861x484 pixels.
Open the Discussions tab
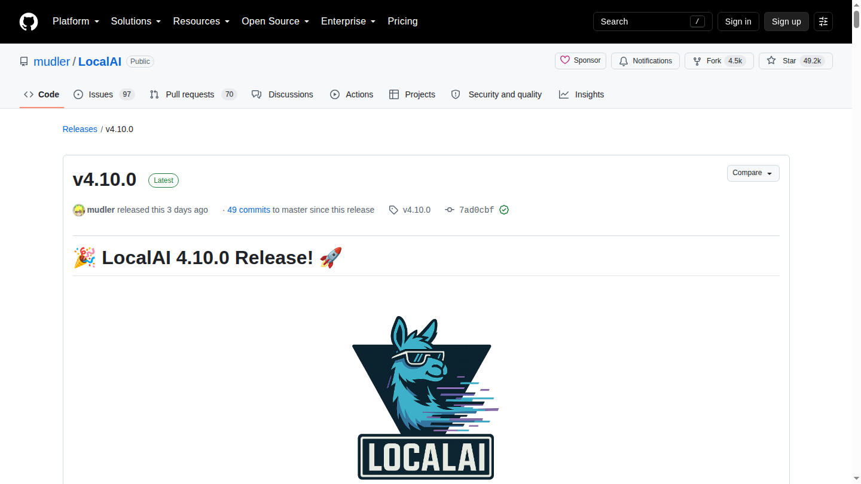click(x=282, y=94)
